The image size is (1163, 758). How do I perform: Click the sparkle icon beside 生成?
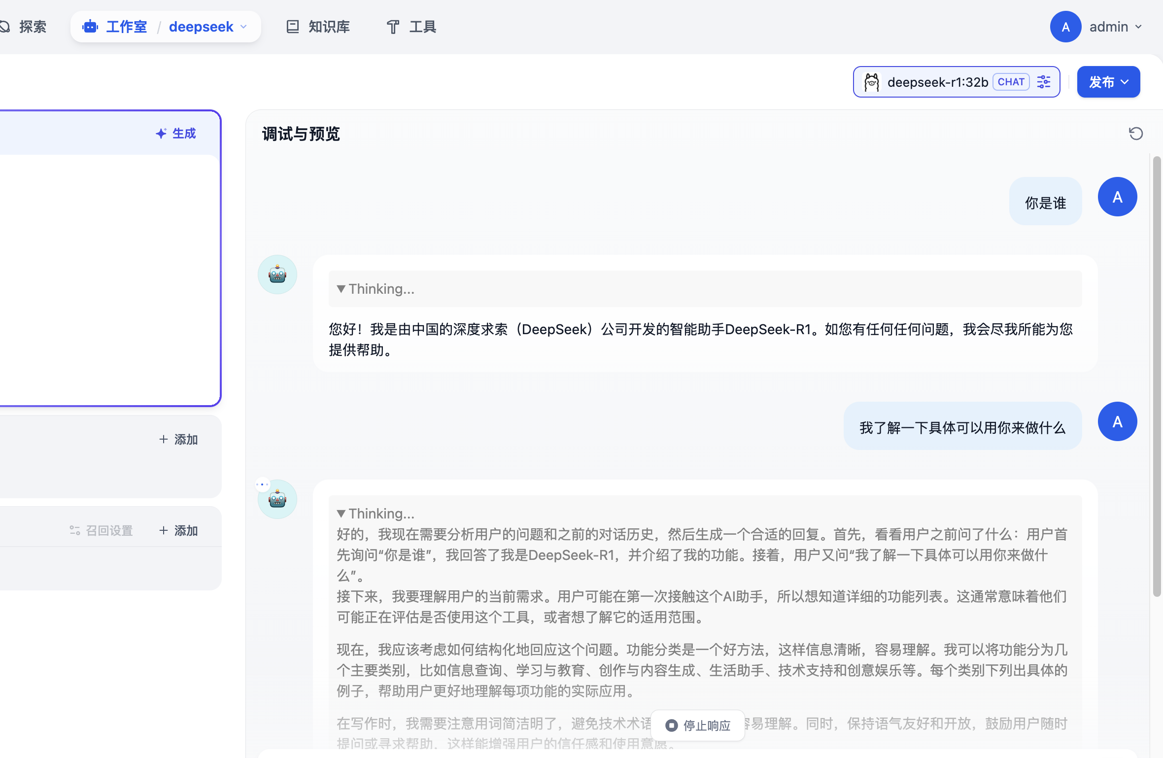(161, 134)
